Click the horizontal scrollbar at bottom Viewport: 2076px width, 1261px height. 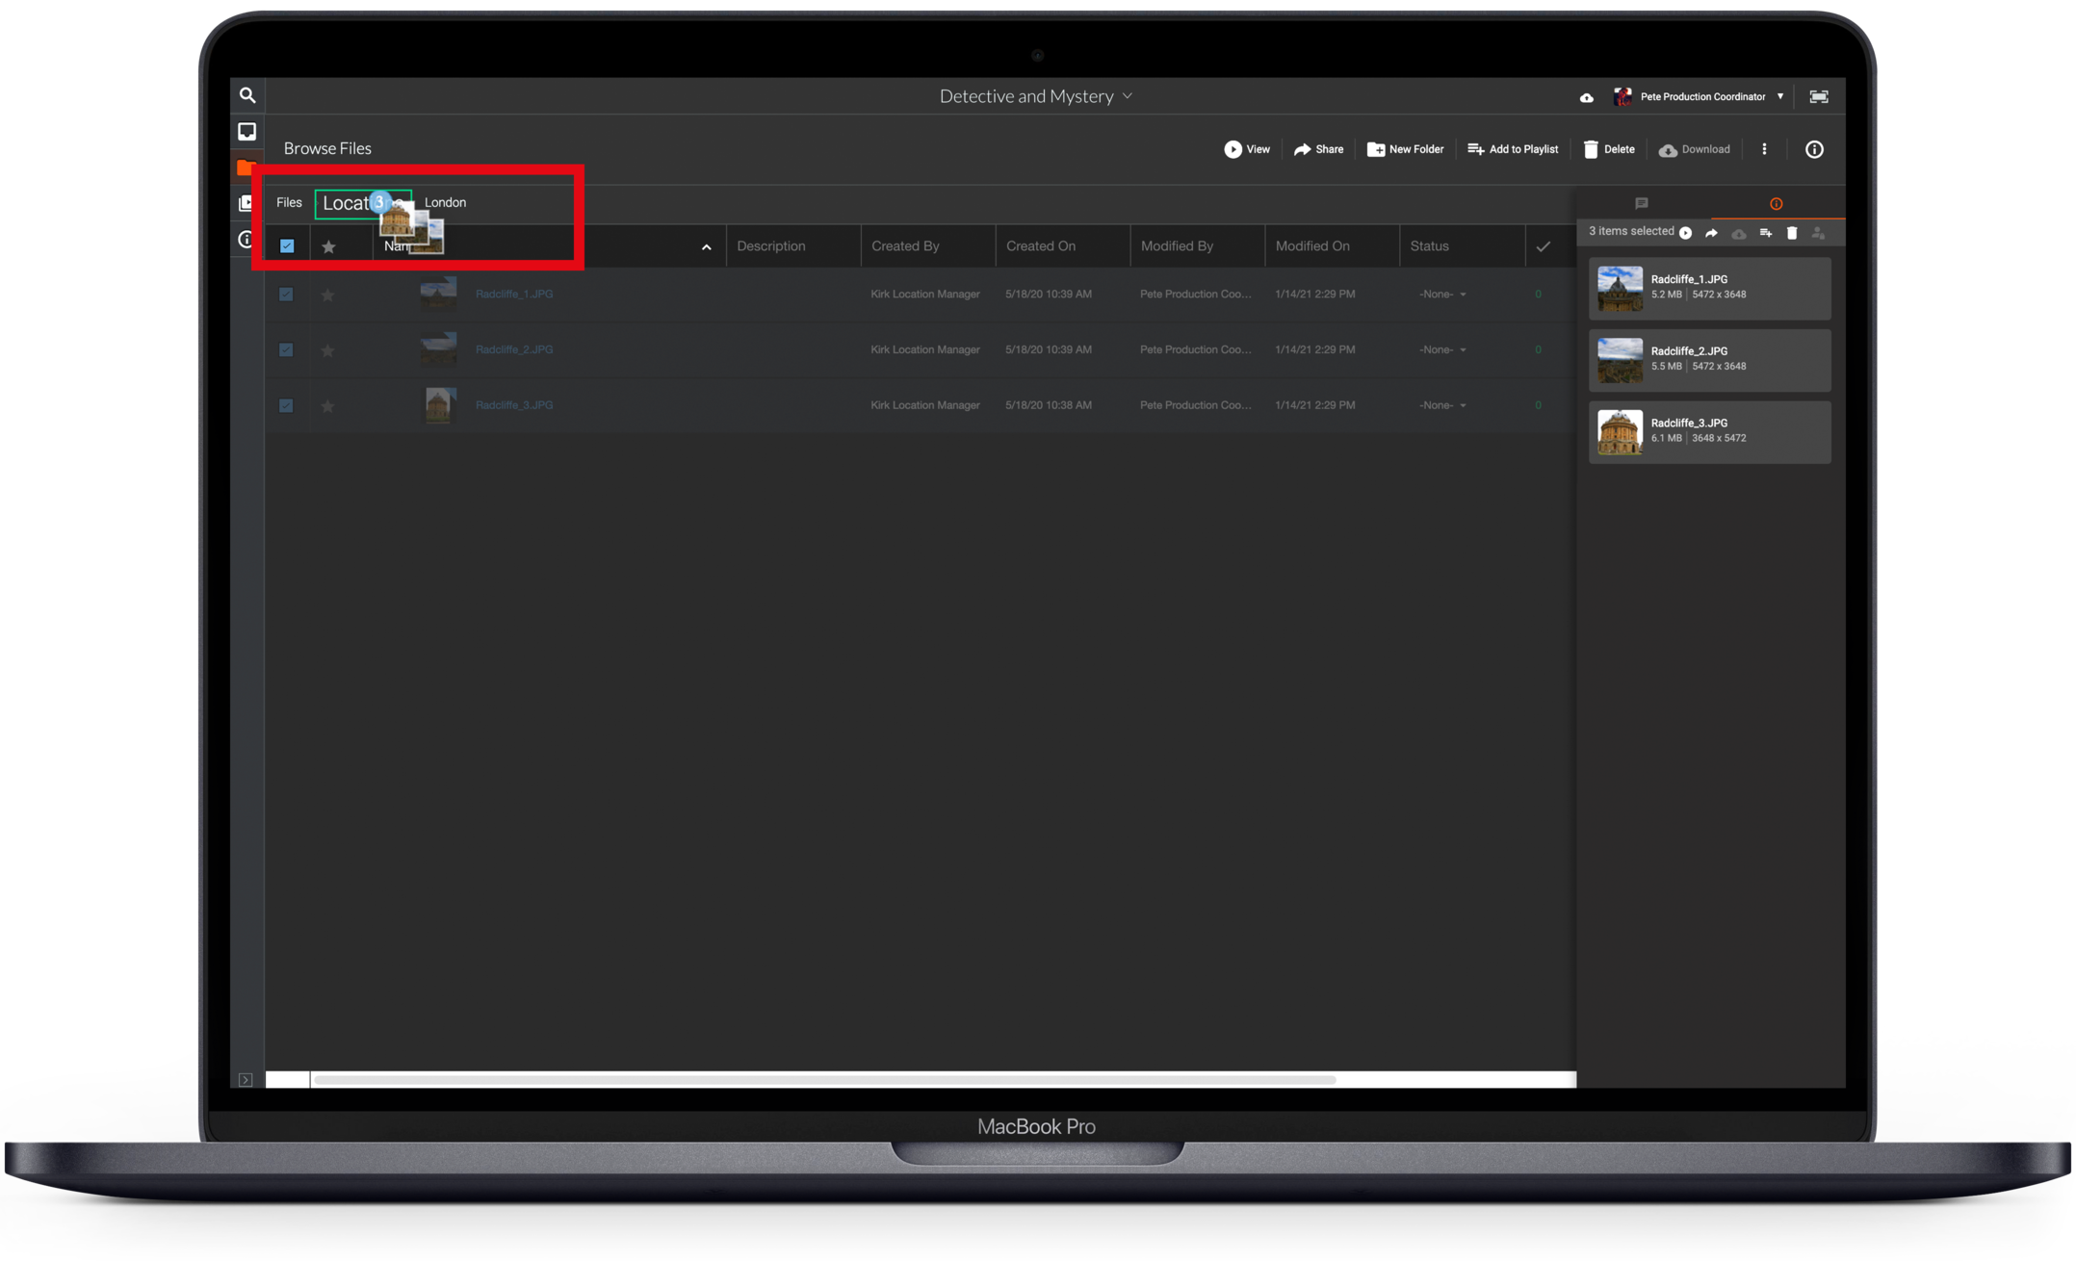[824, 1080]
